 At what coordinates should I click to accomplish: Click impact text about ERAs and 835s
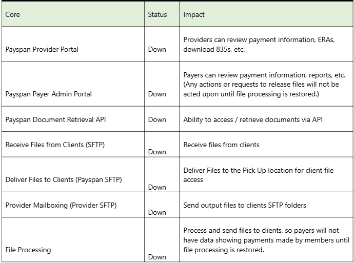click(x=259, y=45)
